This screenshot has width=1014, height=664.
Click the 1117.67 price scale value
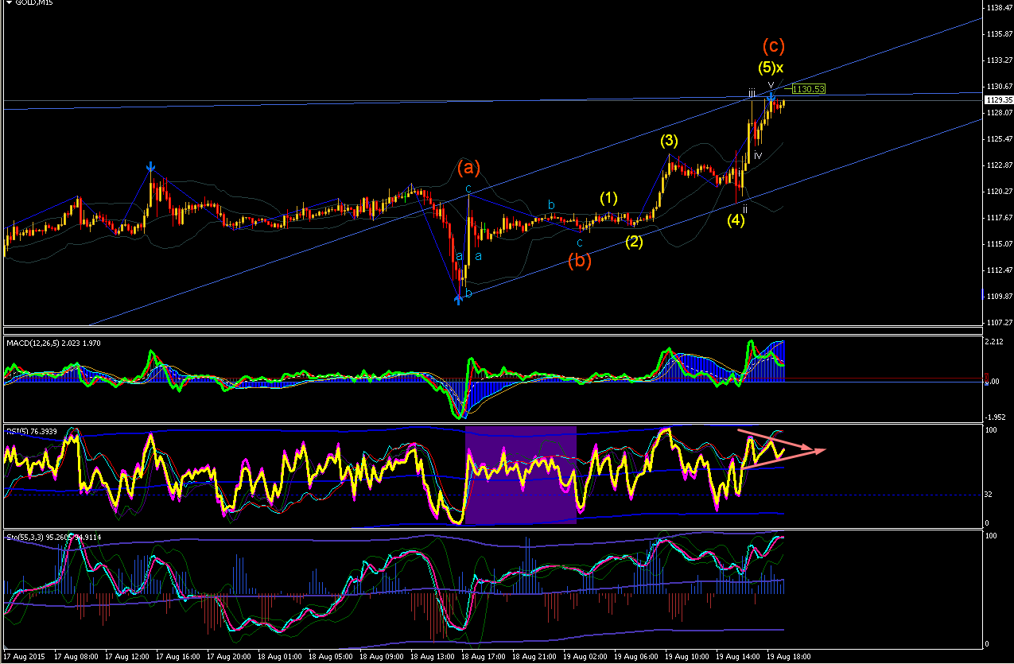999,218
